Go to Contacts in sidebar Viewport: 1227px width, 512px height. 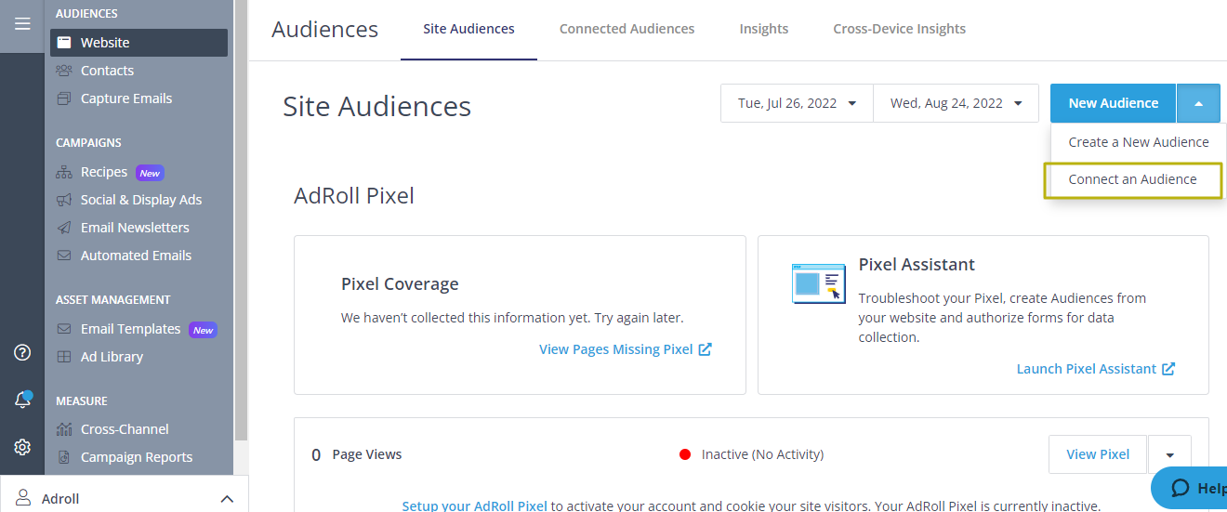(107, 71)
